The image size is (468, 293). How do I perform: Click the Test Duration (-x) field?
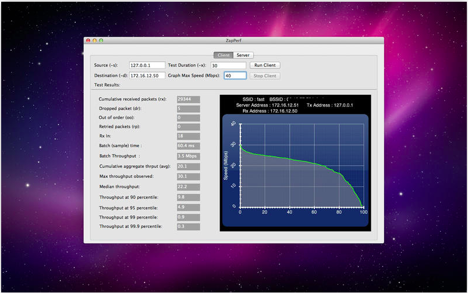tap(228, 65)
